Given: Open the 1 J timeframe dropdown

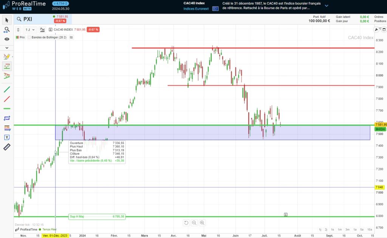Looking at the screenshot, I should 29,29.
